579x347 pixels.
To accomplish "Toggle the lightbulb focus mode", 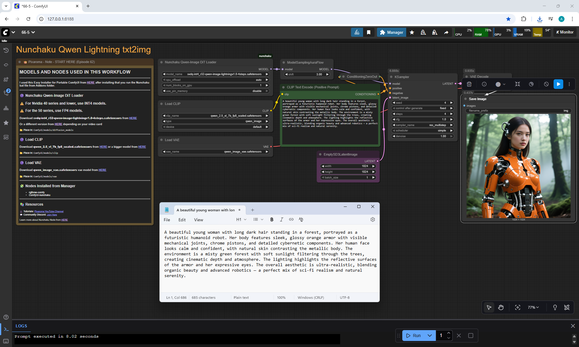I will pos(555,307).
